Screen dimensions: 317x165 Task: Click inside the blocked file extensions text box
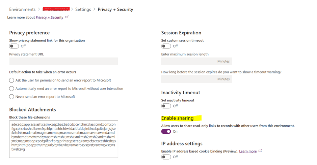63,139
